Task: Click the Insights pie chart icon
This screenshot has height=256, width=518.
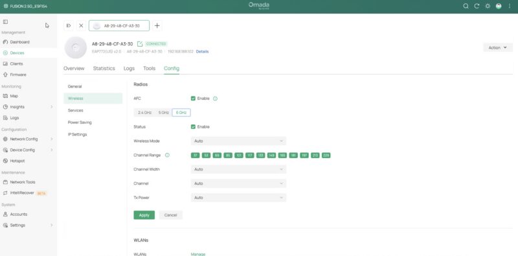Action: click(x=5, y=107)
